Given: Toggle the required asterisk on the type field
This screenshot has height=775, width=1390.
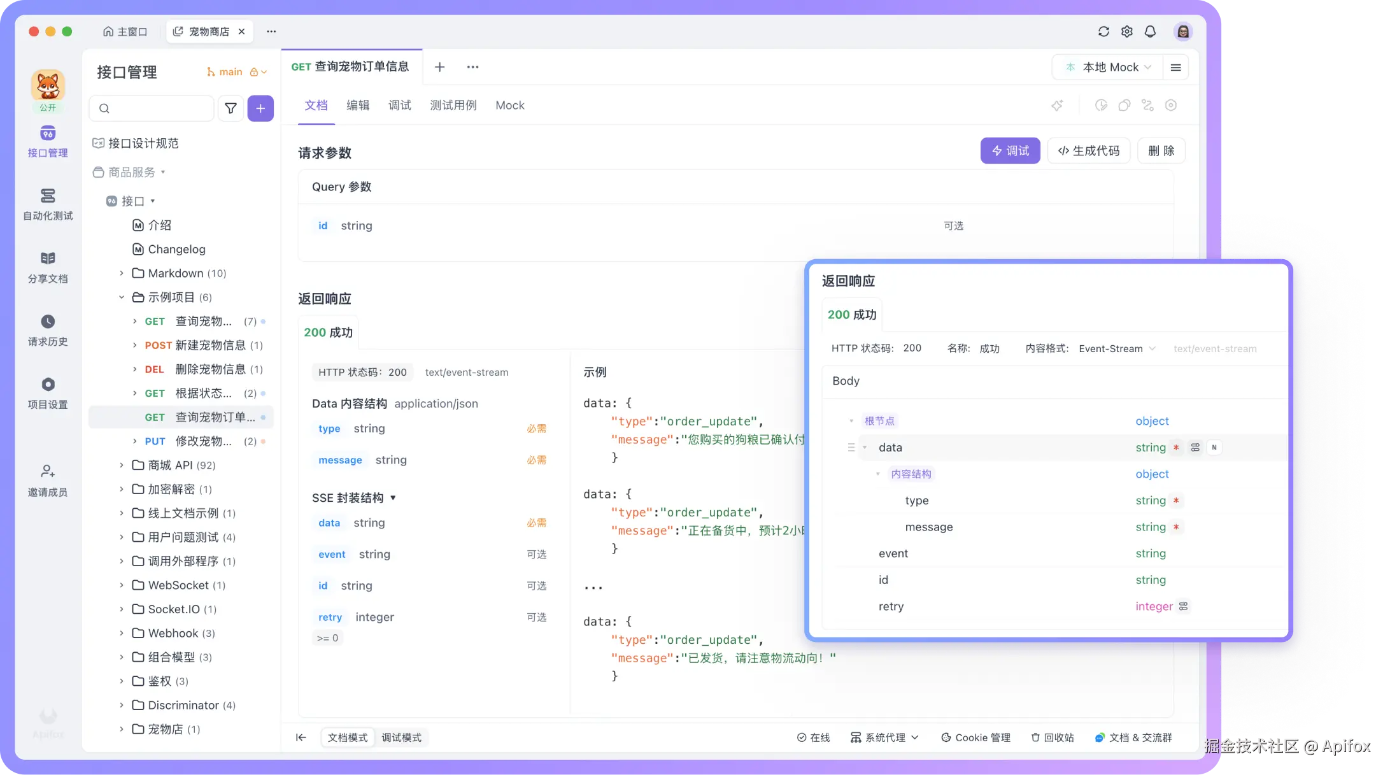Looking at the screenshot, I should (1177, 501).
